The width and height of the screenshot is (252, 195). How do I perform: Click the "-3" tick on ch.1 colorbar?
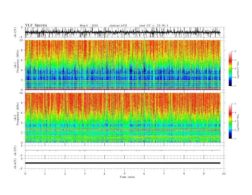point(234,51)
